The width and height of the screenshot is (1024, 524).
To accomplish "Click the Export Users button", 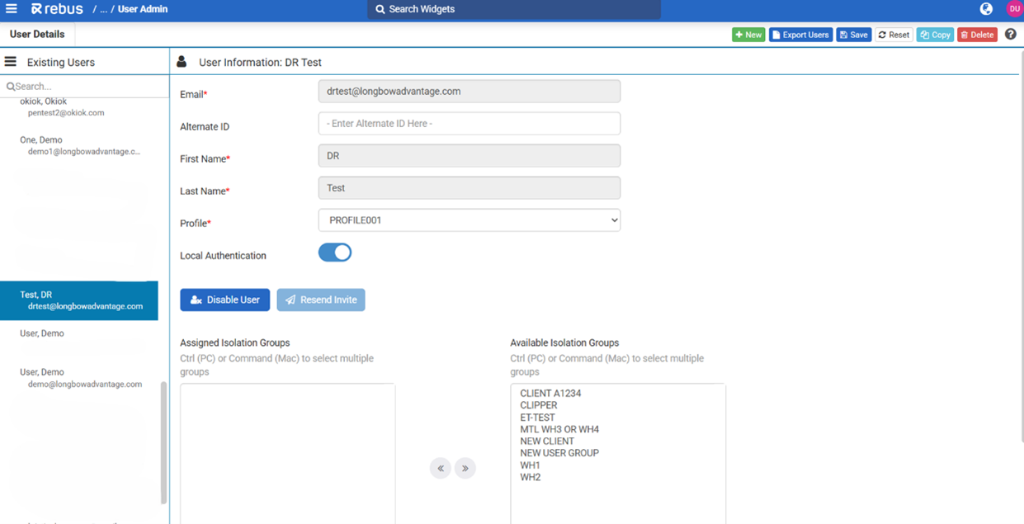I will click(800, 35).
